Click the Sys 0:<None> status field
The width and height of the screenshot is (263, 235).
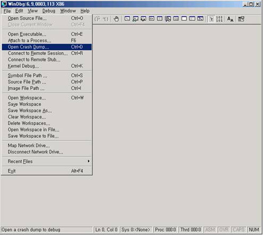(136, 230)
